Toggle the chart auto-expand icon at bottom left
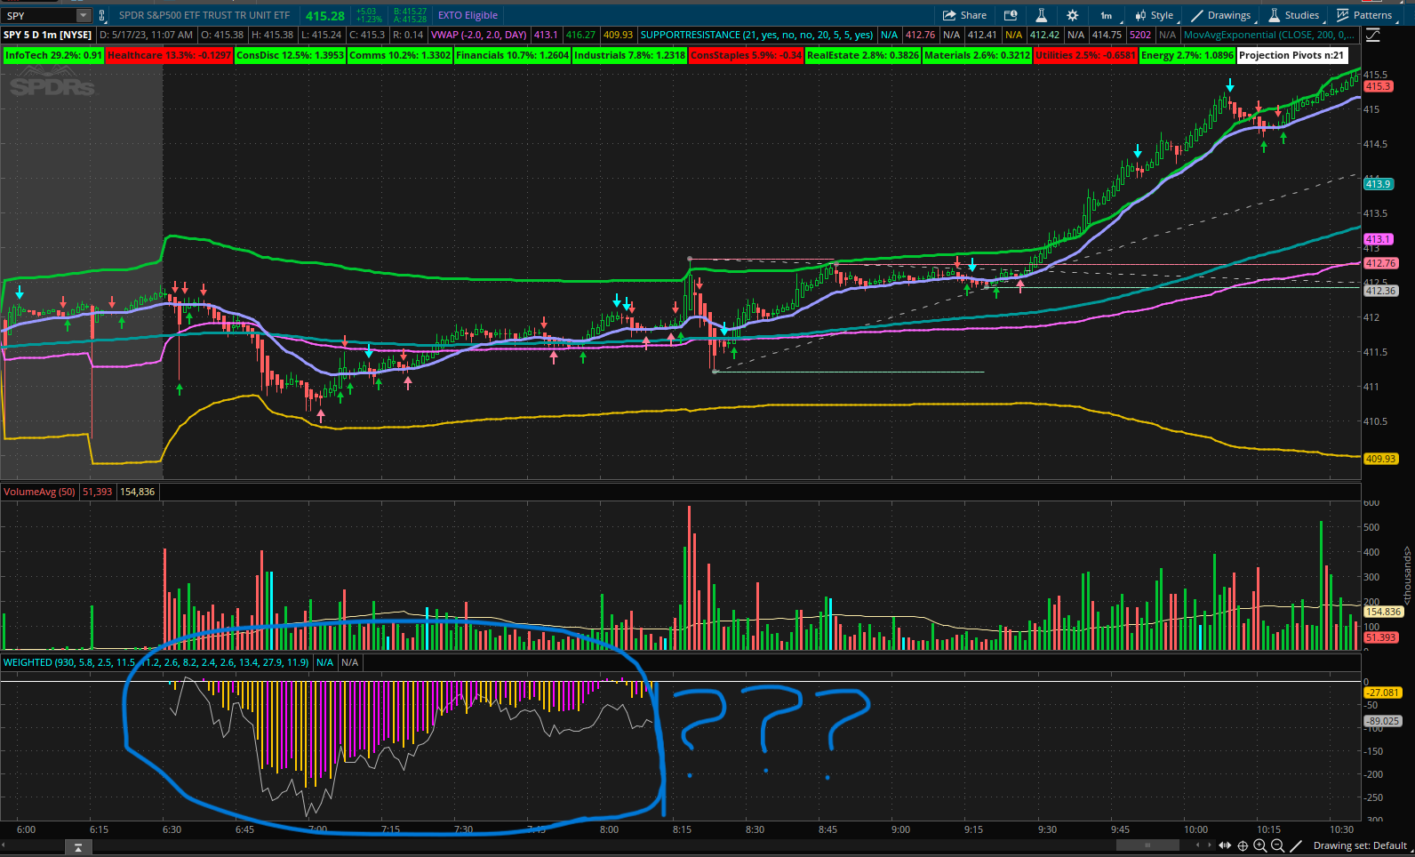This screenshot has width=1415, height=857. 78,847
